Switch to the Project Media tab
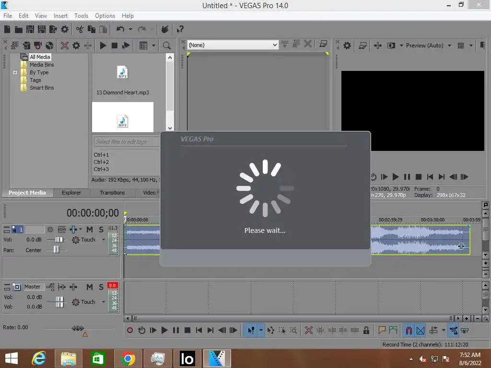Viewport: 491px width, 368px height. (x=27, y=193)
